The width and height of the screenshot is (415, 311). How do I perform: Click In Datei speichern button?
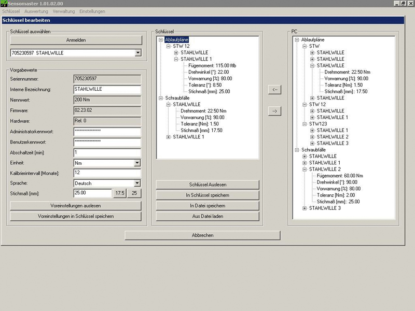pos(207,206)
